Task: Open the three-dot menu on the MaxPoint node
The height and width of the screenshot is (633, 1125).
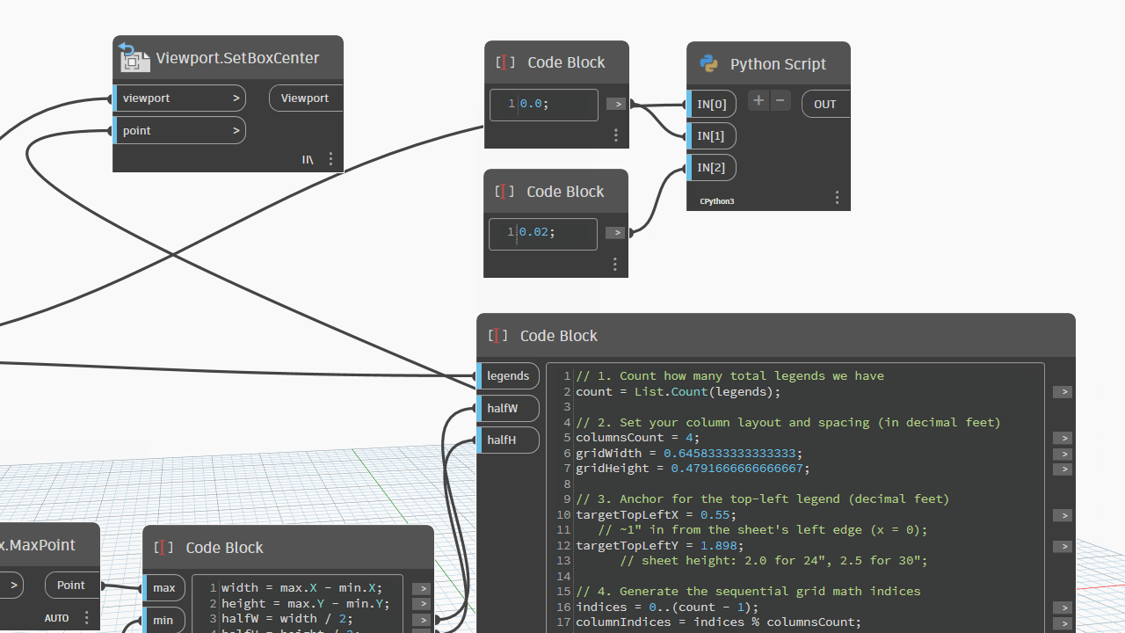Action: point(86,618)
